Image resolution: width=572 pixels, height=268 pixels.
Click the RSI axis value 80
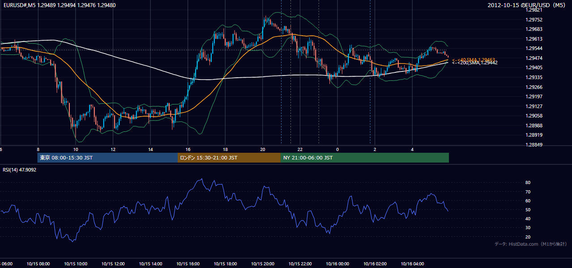(528, 183)
